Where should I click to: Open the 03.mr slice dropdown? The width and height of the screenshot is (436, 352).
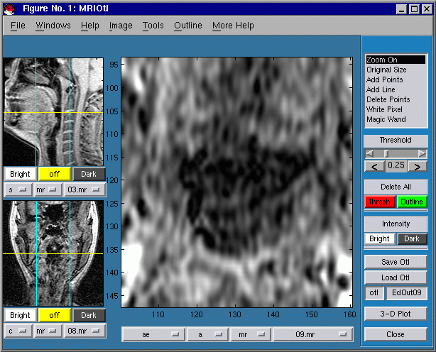[85, 189]
